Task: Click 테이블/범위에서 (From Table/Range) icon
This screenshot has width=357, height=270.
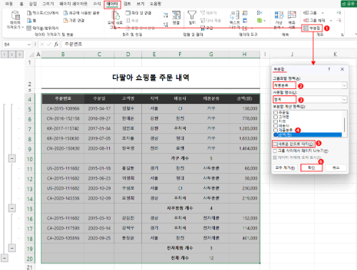Action: pos(29,28)
